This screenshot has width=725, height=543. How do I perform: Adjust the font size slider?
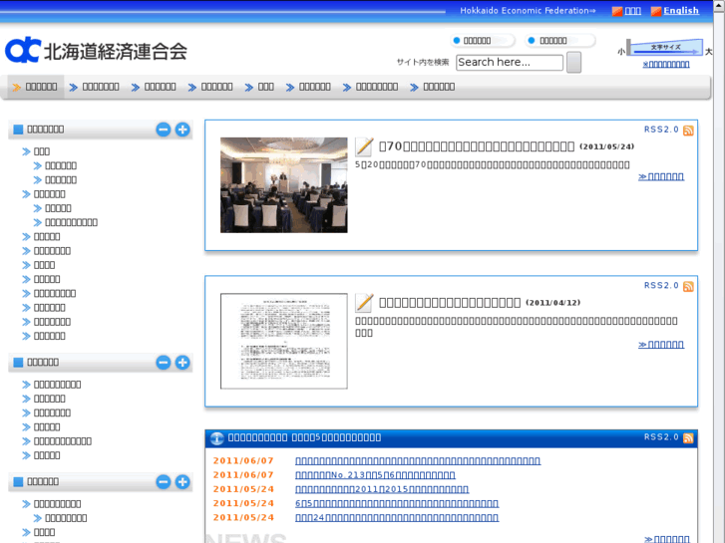(665, 47)
